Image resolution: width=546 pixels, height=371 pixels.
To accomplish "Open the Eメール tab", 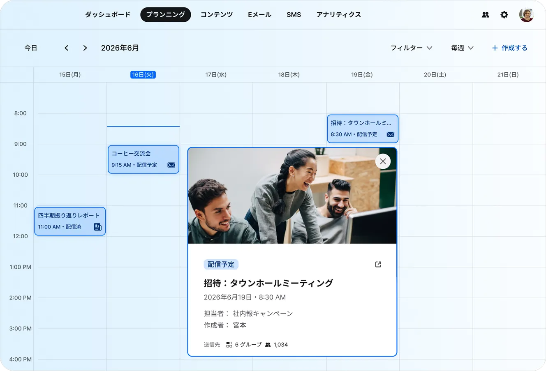I will coord(259,15).
